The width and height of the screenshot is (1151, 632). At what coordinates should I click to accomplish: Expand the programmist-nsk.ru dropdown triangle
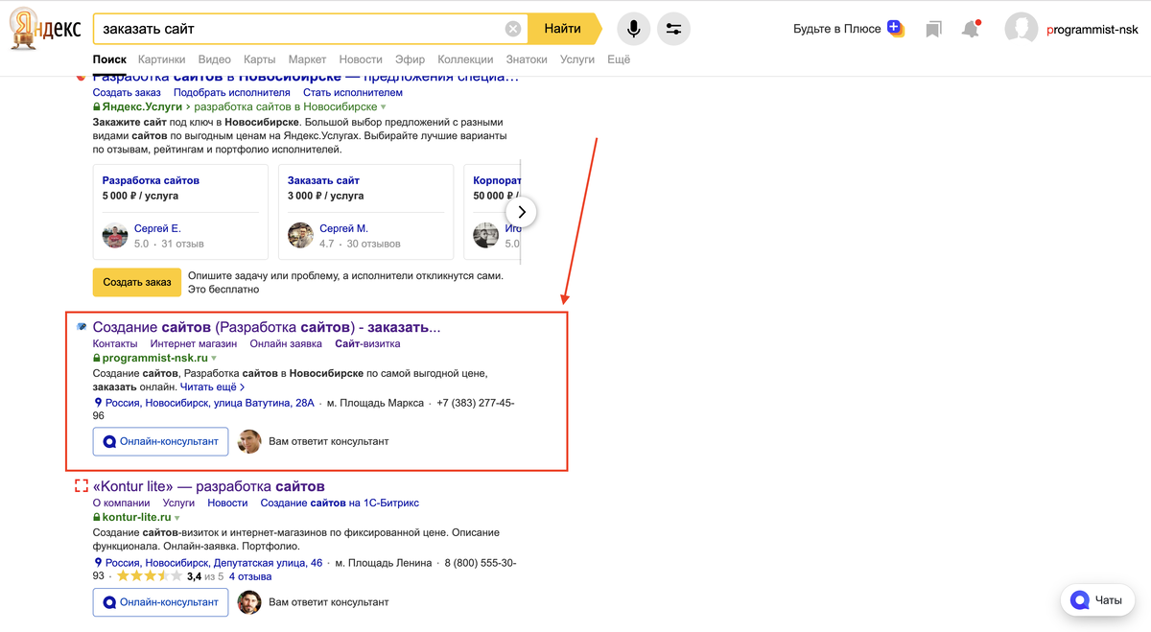click(214, 359)
